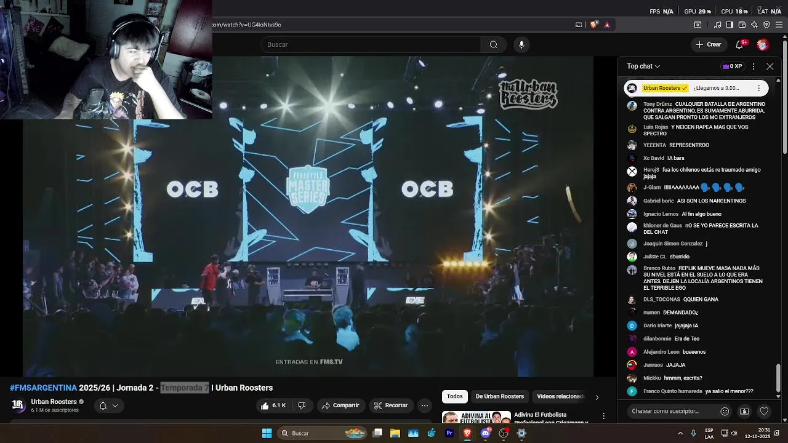Click tab search icon in toolbar
This screenshot has height=443, width=788.
[x=698, y=25]
